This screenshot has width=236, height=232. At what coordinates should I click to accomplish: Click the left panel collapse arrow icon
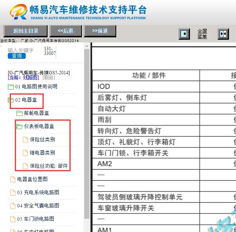coord(184,34)
